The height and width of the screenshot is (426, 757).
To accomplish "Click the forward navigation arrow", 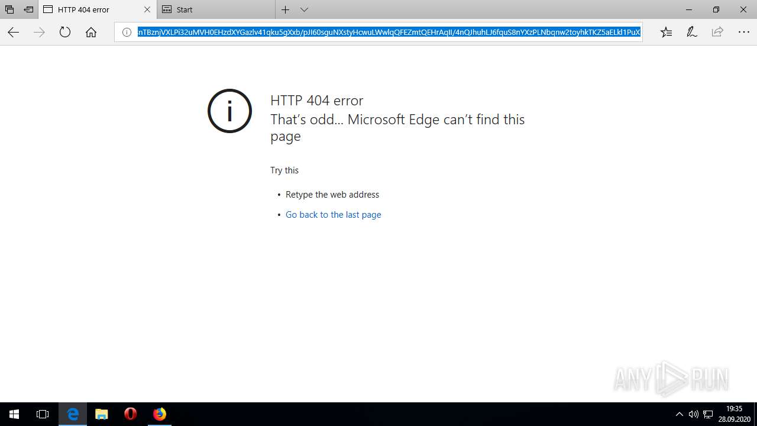I will (x=39, y=33).
